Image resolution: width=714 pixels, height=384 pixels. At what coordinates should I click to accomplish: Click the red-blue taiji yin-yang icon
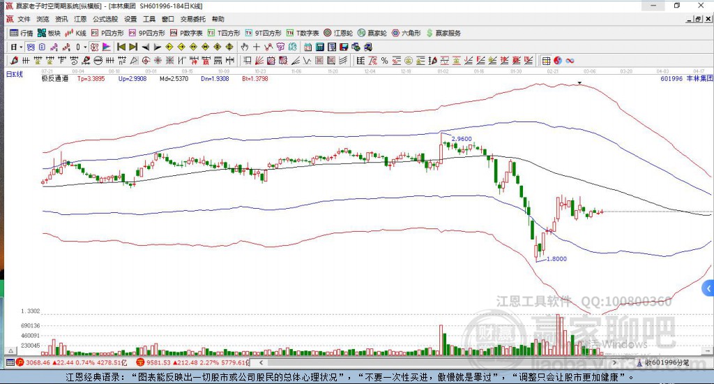pyautogui.click(x=558, y=61)
